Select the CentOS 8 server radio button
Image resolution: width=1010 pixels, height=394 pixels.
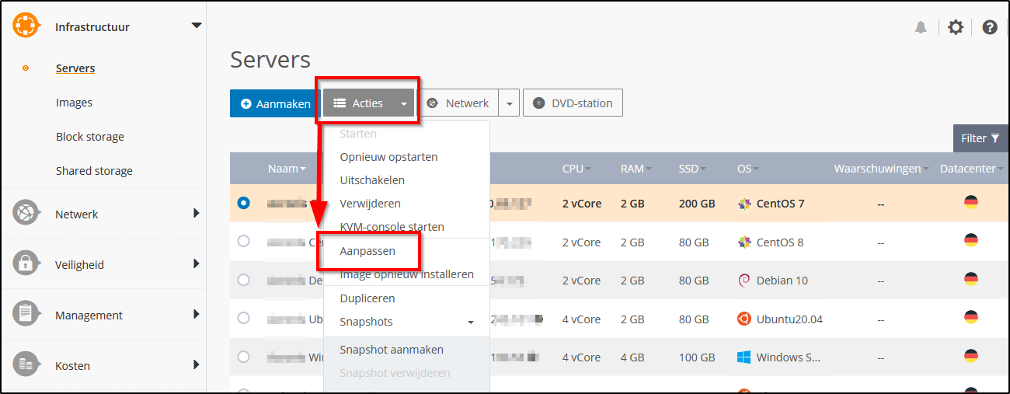coord(244,242)
